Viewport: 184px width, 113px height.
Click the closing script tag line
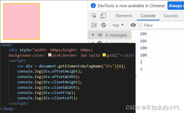coord(18,104)
